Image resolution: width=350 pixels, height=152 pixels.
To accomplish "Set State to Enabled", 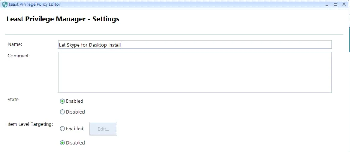I will point(62,101).
